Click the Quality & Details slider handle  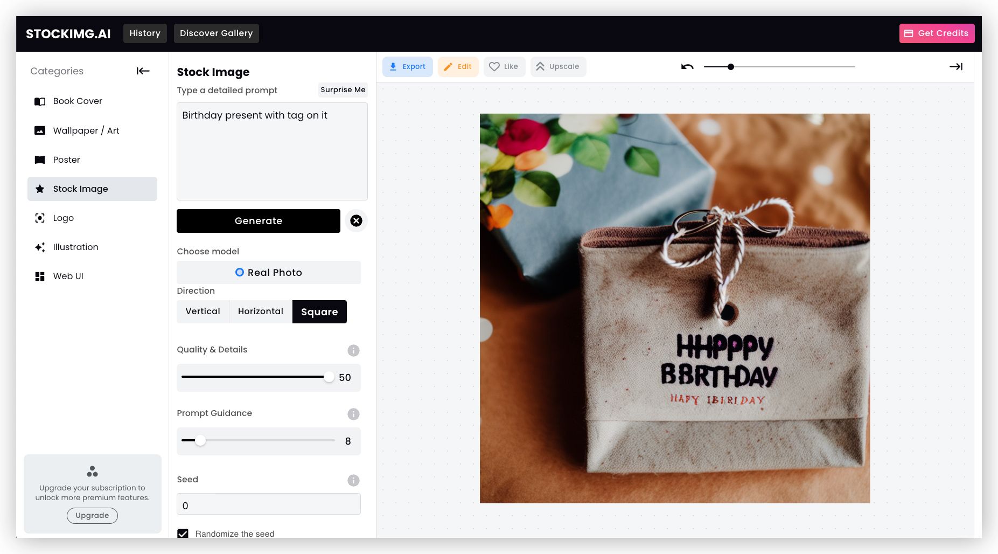(x=329, y=377)
